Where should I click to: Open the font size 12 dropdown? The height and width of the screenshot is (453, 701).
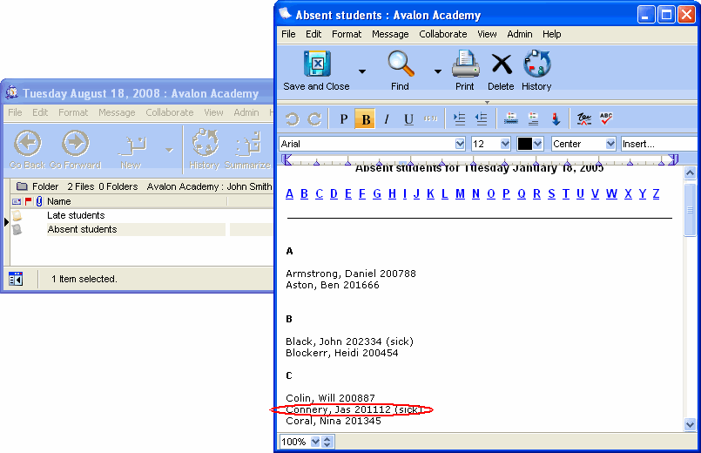(x=504, y=144)
